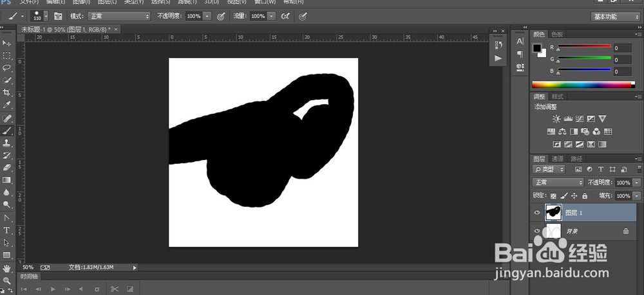
Task: Open the Brush panel toggle icon
Action: tap(59, 16)
